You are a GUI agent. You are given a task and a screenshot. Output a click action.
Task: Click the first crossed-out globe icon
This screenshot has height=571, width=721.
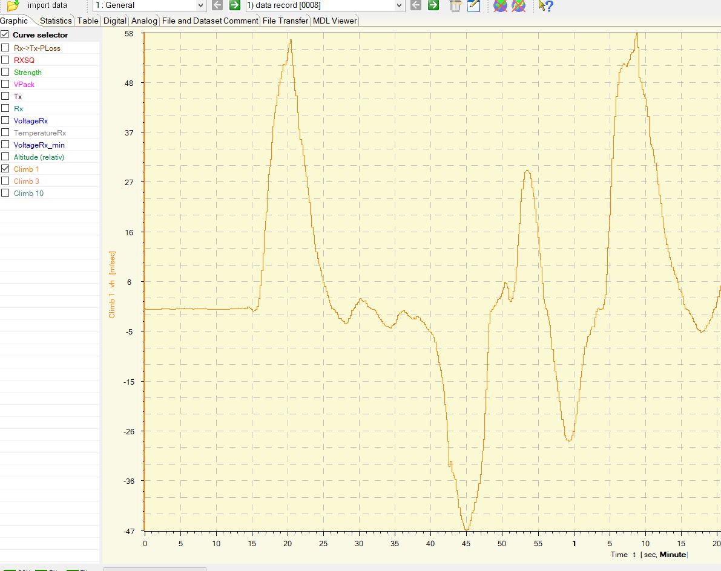500,6
